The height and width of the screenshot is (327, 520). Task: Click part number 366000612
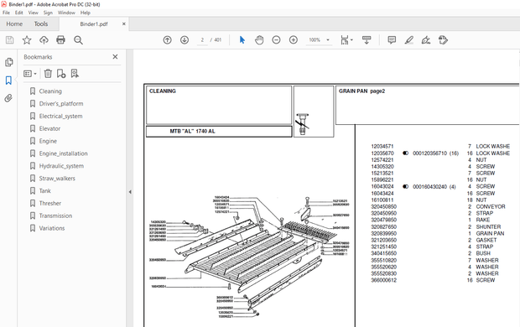[x=383, y=280]
